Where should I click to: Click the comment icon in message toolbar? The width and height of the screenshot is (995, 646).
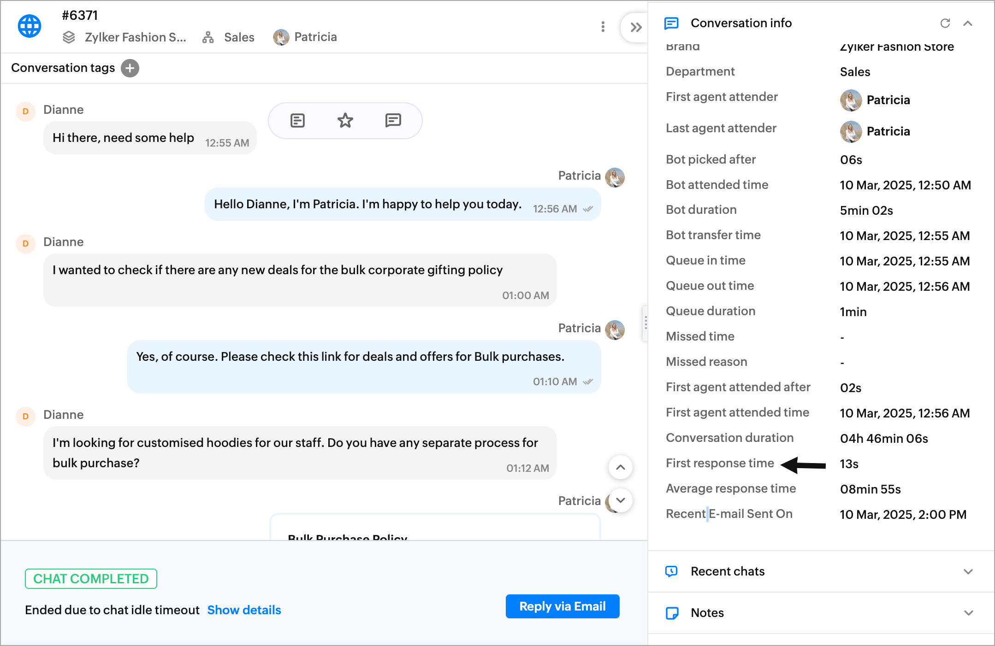pos(393,121)
